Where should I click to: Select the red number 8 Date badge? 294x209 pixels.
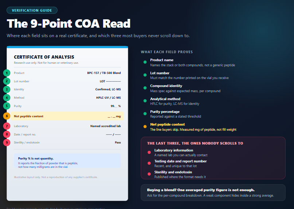pyautogui.click(x=7, y=134)
